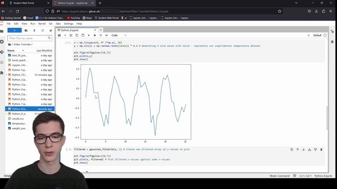Open the Extension Manager puzzle icon
Screen dimensions: 337x189
coord(2,73)
